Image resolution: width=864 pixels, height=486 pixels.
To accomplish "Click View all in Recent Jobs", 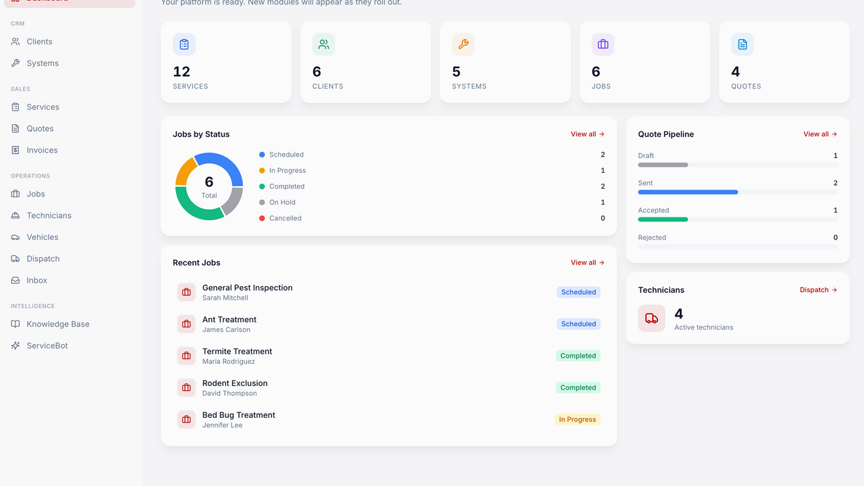I will tap(587, 263).
